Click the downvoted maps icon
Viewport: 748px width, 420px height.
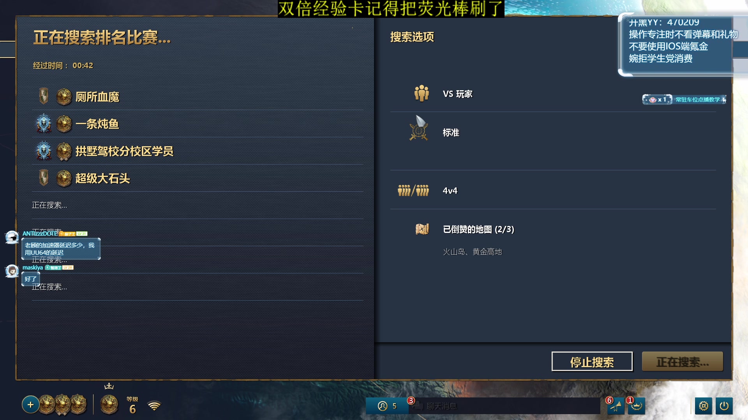(x=422, y=229)
